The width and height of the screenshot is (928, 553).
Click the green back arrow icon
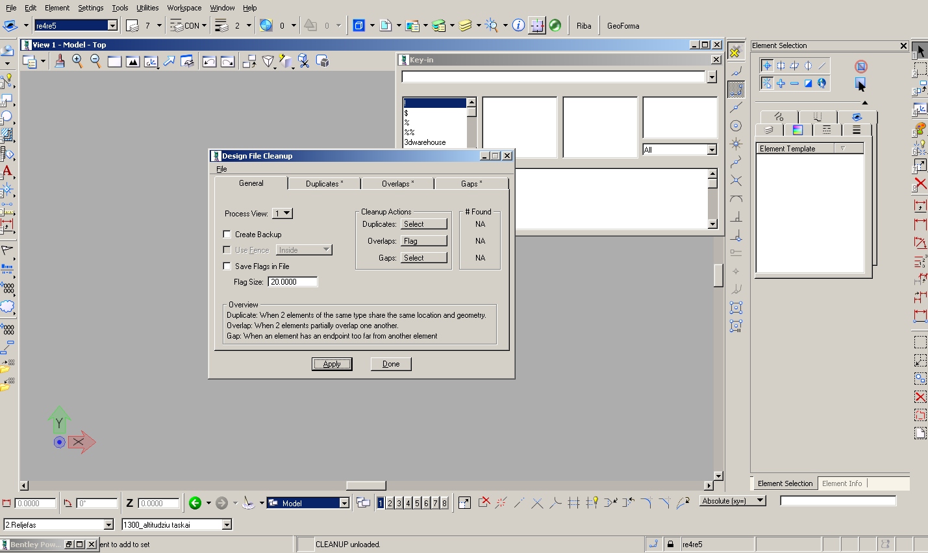[195, 502]
